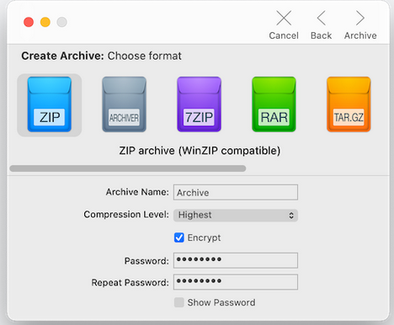
Task: Minimize window with the yellow button
Action: tap(45, 22)
